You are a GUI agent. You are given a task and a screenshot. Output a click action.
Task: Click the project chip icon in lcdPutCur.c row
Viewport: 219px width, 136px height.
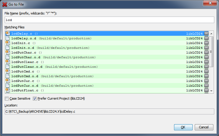click(206, 81)
